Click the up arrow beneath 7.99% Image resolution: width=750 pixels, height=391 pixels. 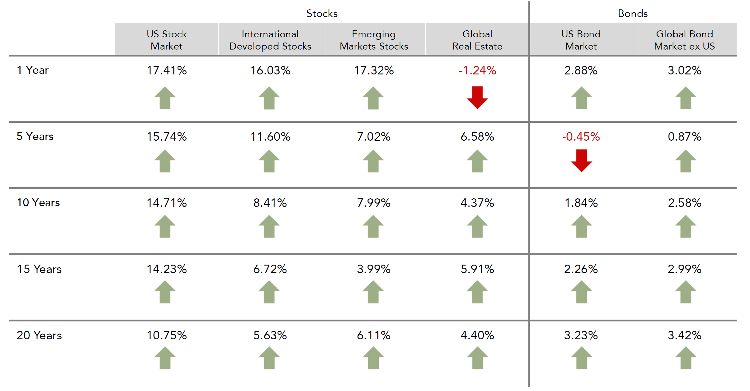pyautogui.click(x=373, y=227)
